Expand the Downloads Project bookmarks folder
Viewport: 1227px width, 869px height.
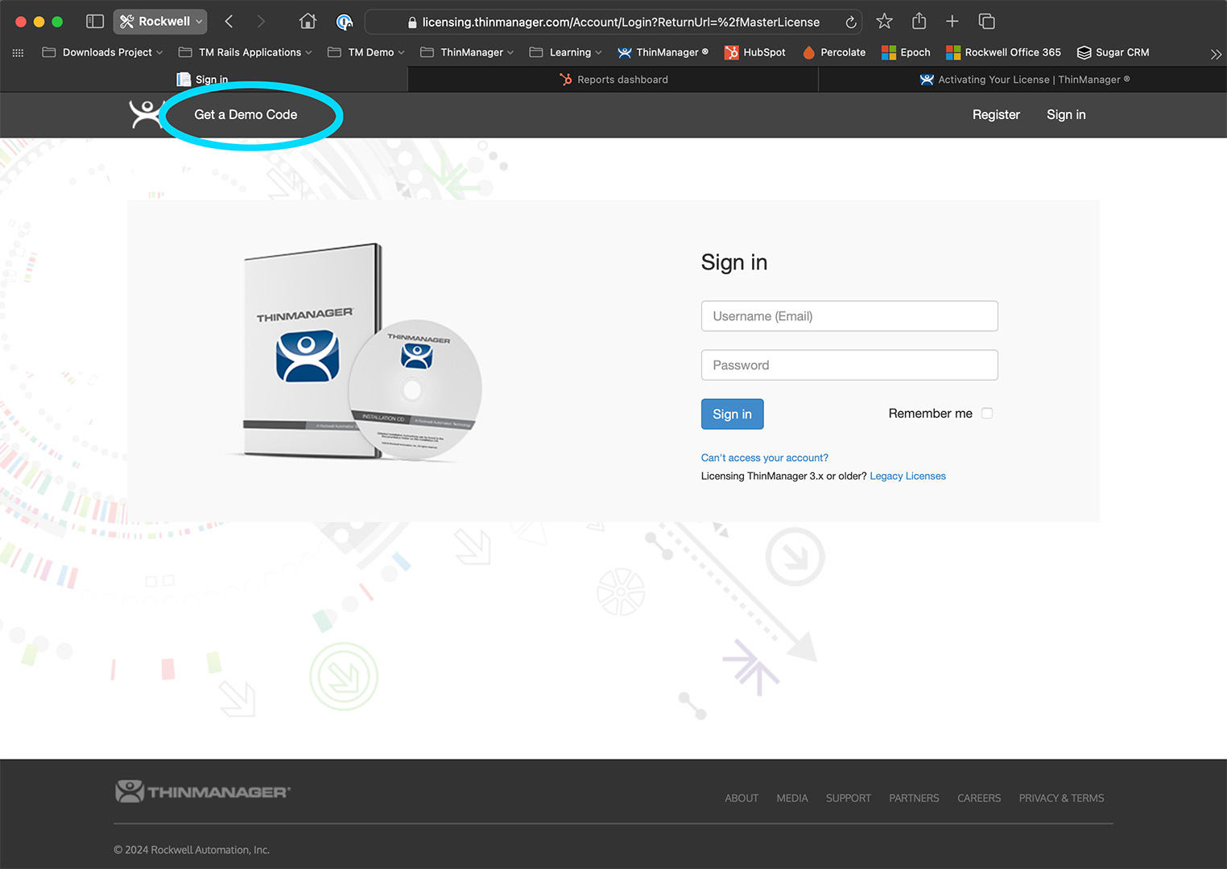102,52
